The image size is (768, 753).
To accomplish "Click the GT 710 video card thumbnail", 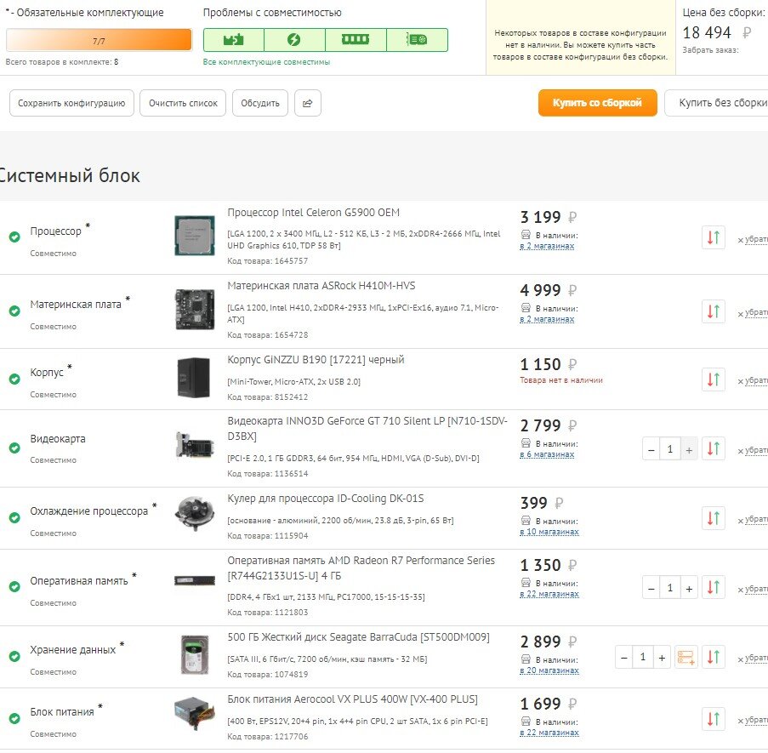I will click(x=195, y=445).
